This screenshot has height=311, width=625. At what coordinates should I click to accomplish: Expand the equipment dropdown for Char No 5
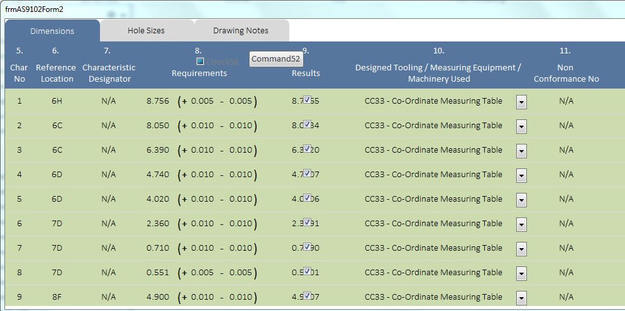tap(521, 200)
